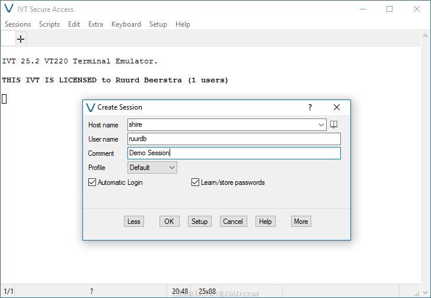Close the Create Session dialog
The image size is (431, 298).
[x=337, y=107]
